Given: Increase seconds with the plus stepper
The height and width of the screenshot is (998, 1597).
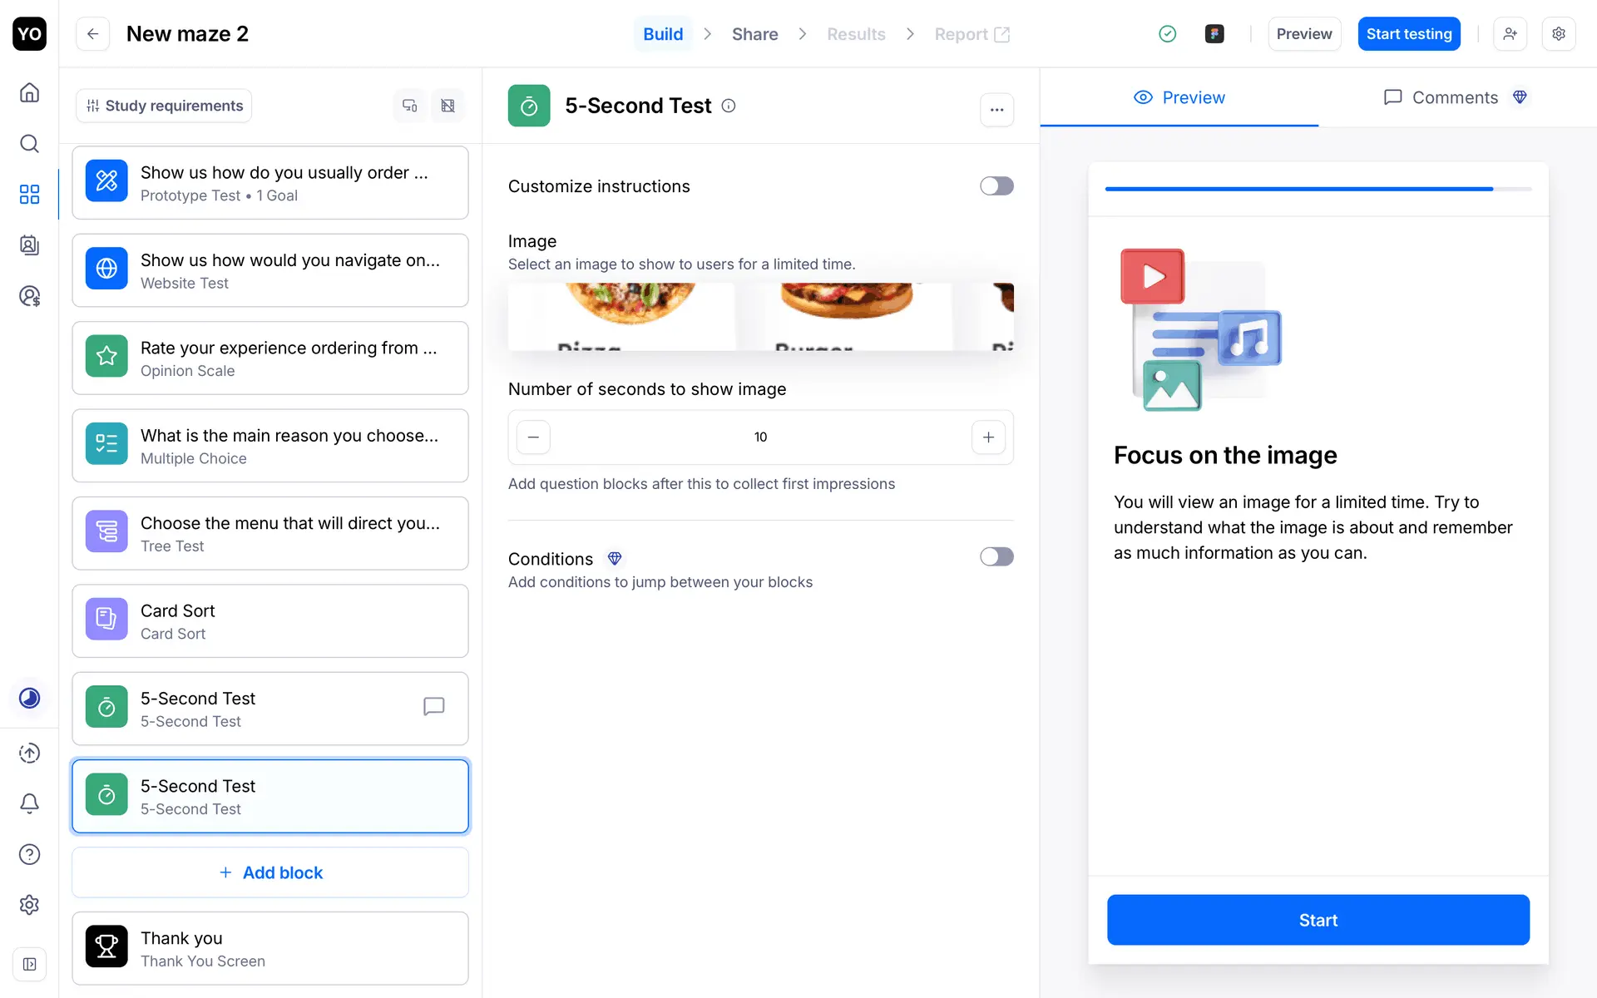Looking at the screenshot, I should tap(988, 437).
